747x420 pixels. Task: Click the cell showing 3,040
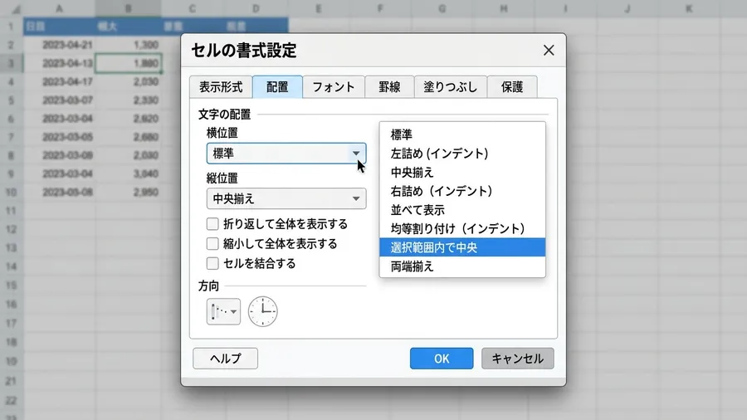click(x=128, y=173)
